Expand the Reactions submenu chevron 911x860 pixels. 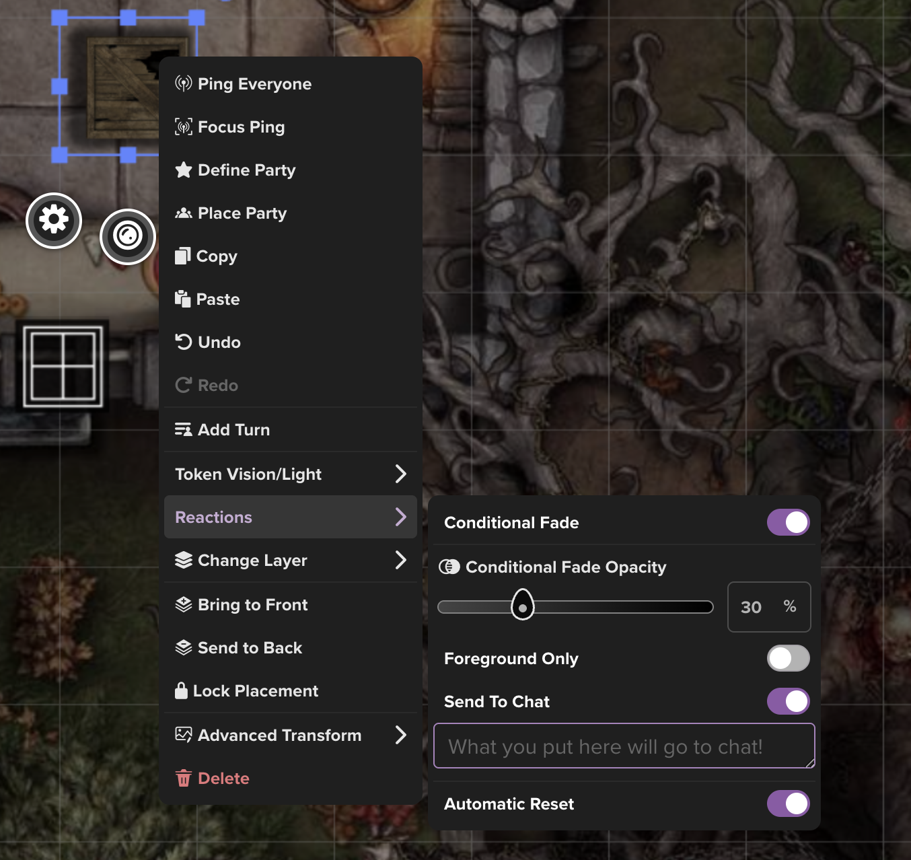pos(400,517)
